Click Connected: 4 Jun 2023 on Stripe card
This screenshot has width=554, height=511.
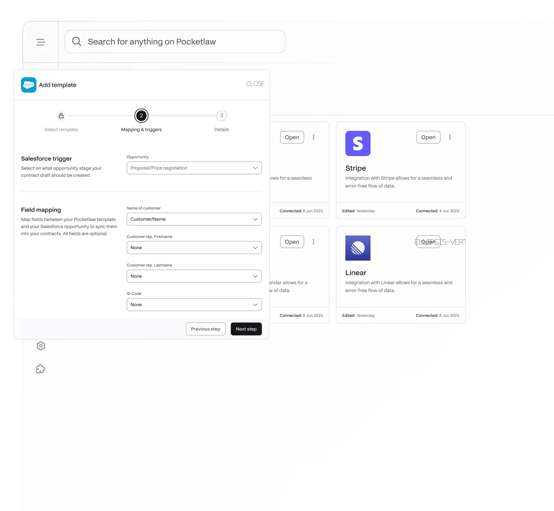click(x=437, y=211)
